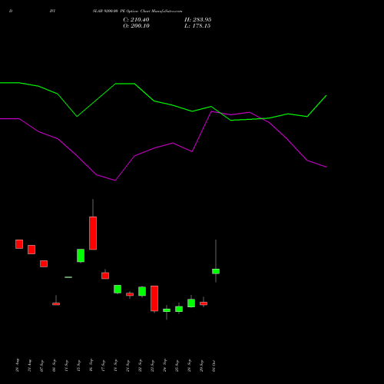Select the flat doji candle above 11 Sep
The width and height of the screenshot is (384, 384).
tap(68, 277)
